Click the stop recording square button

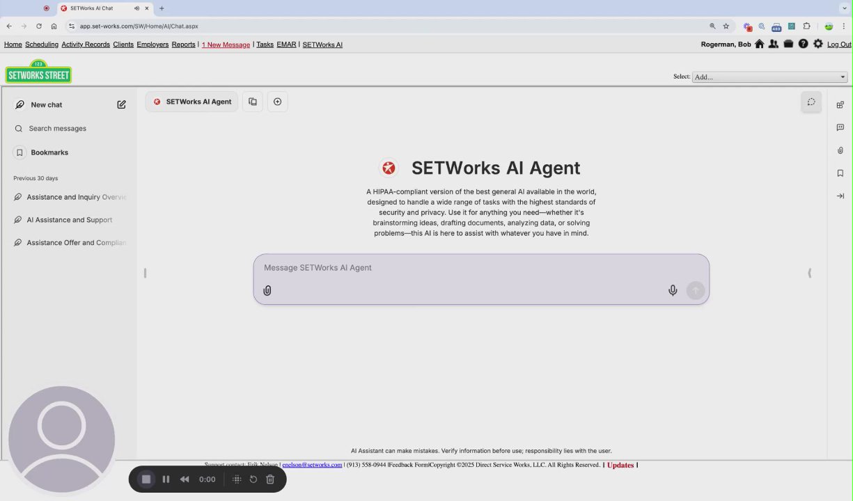[146, 479]
